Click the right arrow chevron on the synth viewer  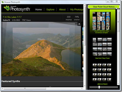pos(79,24)
